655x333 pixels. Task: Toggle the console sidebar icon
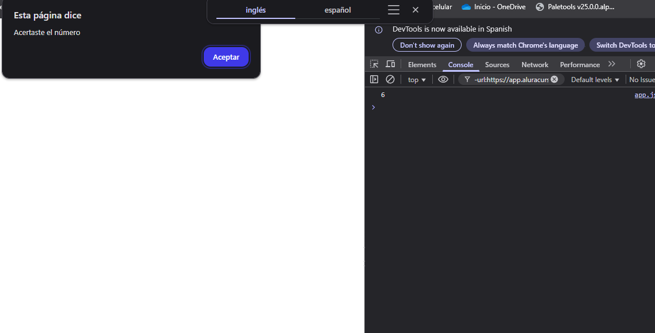374,79
